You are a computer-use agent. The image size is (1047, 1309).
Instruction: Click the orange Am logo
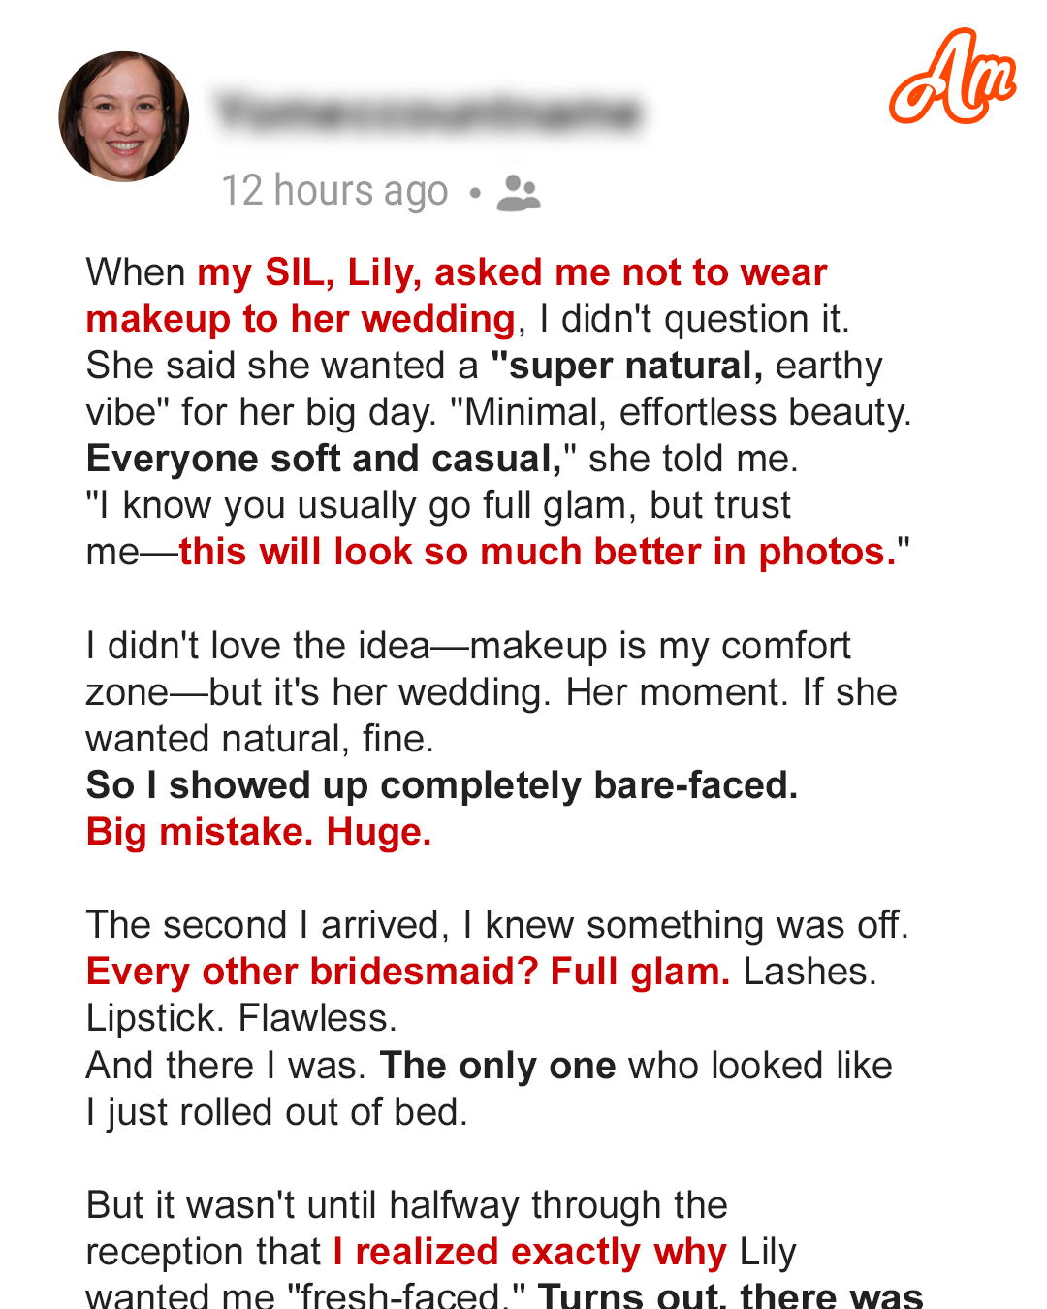click(952, 77)
